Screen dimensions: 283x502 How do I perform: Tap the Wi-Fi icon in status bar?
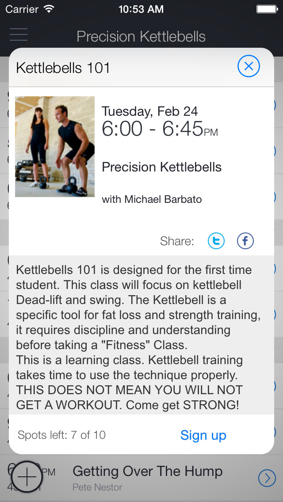pos(49,8)
